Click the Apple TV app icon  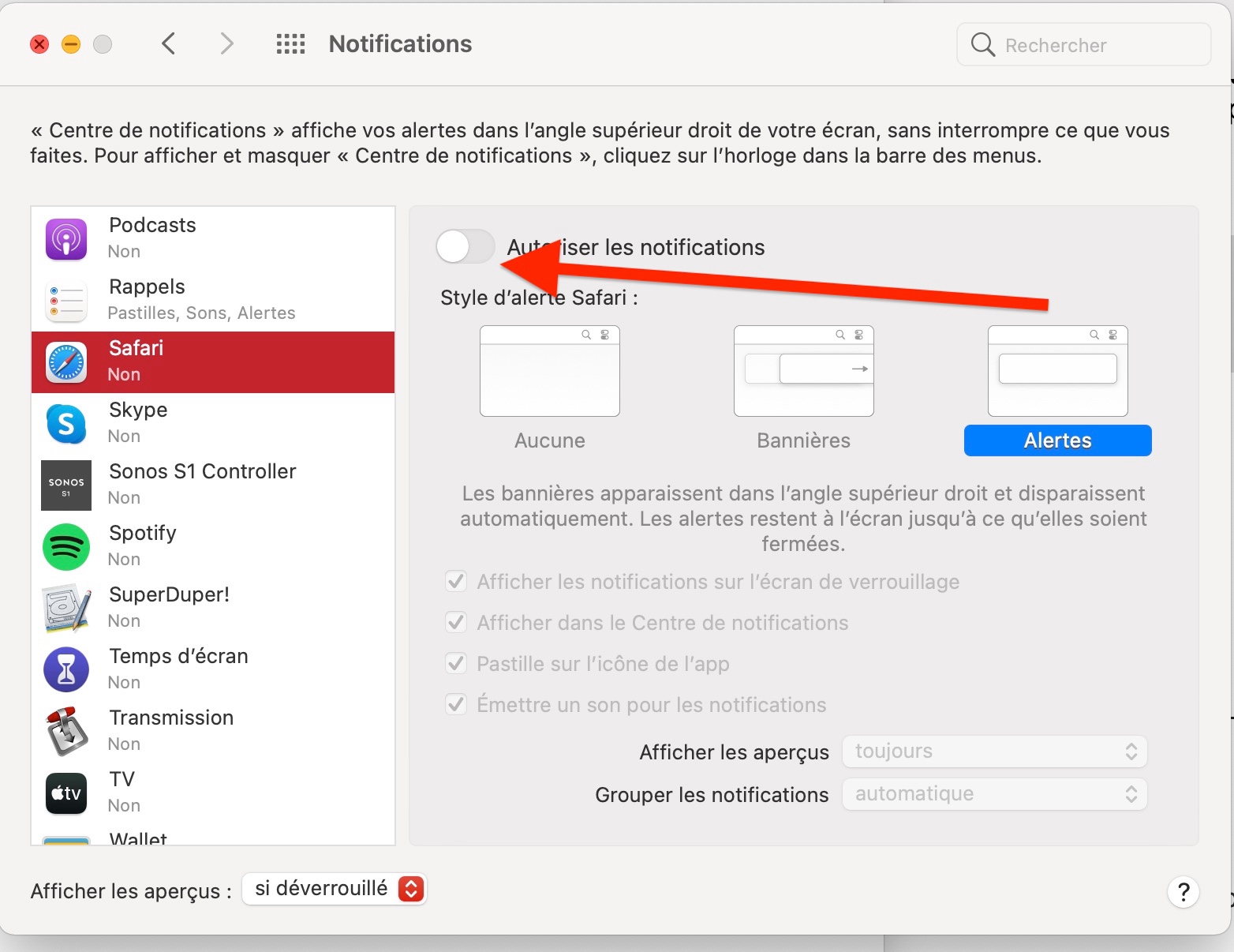pyautogui.click(x=66, y=793)
